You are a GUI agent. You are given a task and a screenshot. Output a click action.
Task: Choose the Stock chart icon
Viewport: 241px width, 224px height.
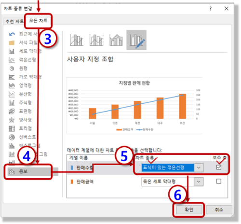click(12, 103)
